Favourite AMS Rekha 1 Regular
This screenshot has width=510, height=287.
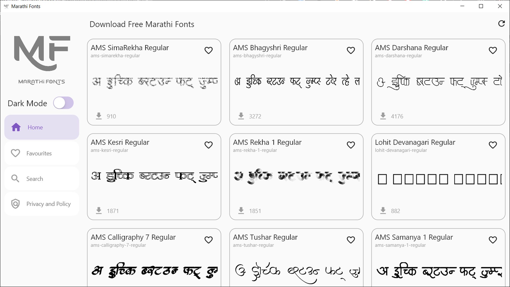point(350,145)
